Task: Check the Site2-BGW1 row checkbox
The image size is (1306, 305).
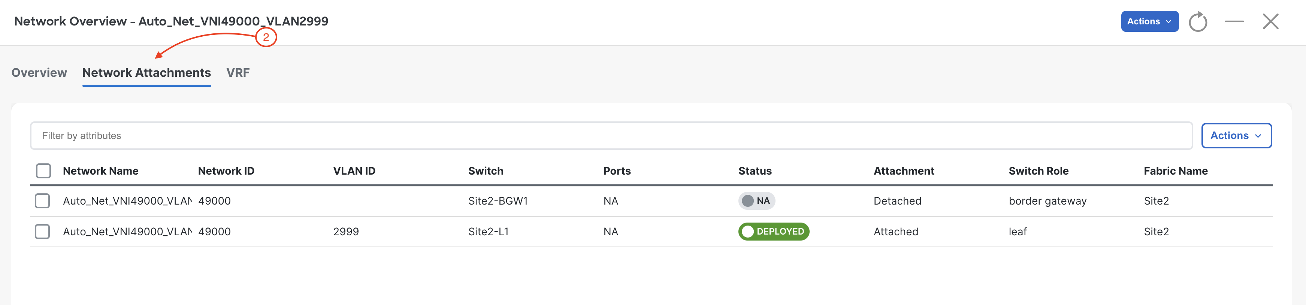Action: (x=43, y=200)
